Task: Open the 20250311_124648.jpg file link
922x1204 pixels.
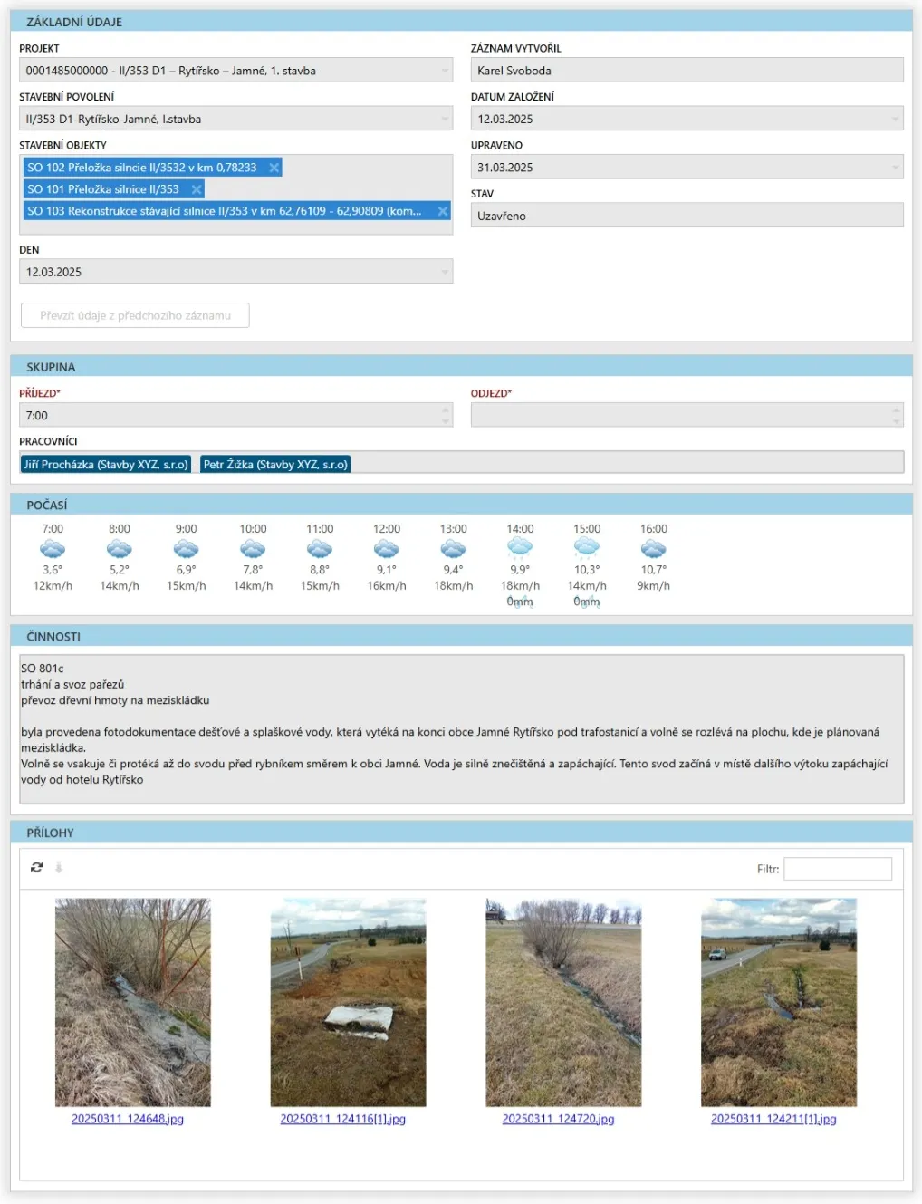Action: (x=128, y=1119)
